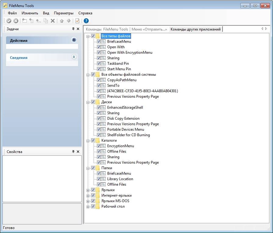Click the cancel changes toolbar icon
The image size is (273, 233).
(16, 21)
